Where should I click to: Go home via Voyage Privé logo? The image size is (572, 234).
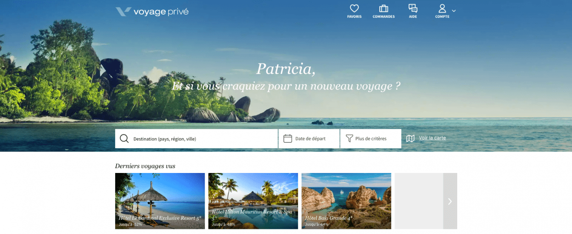pyautogui.click(x=152, y=11)
